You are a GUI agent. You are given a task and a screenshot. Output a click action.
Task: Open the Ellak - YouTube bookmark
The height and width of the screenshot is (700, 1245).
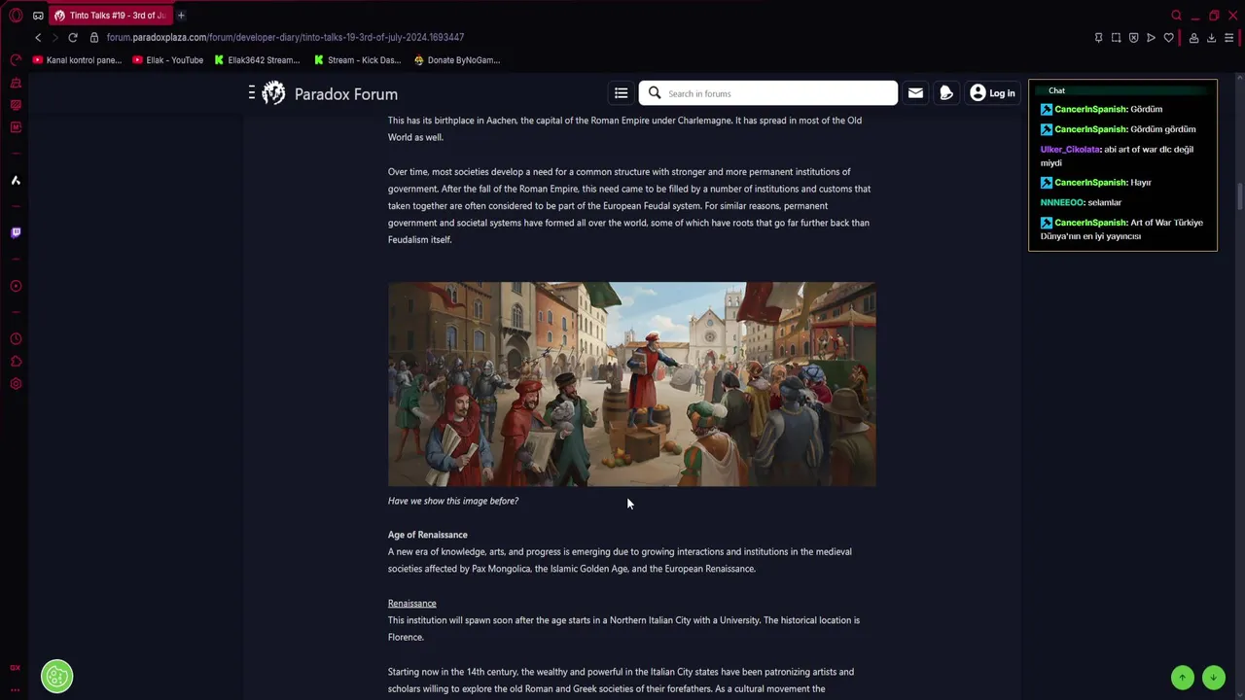(167, 60)
